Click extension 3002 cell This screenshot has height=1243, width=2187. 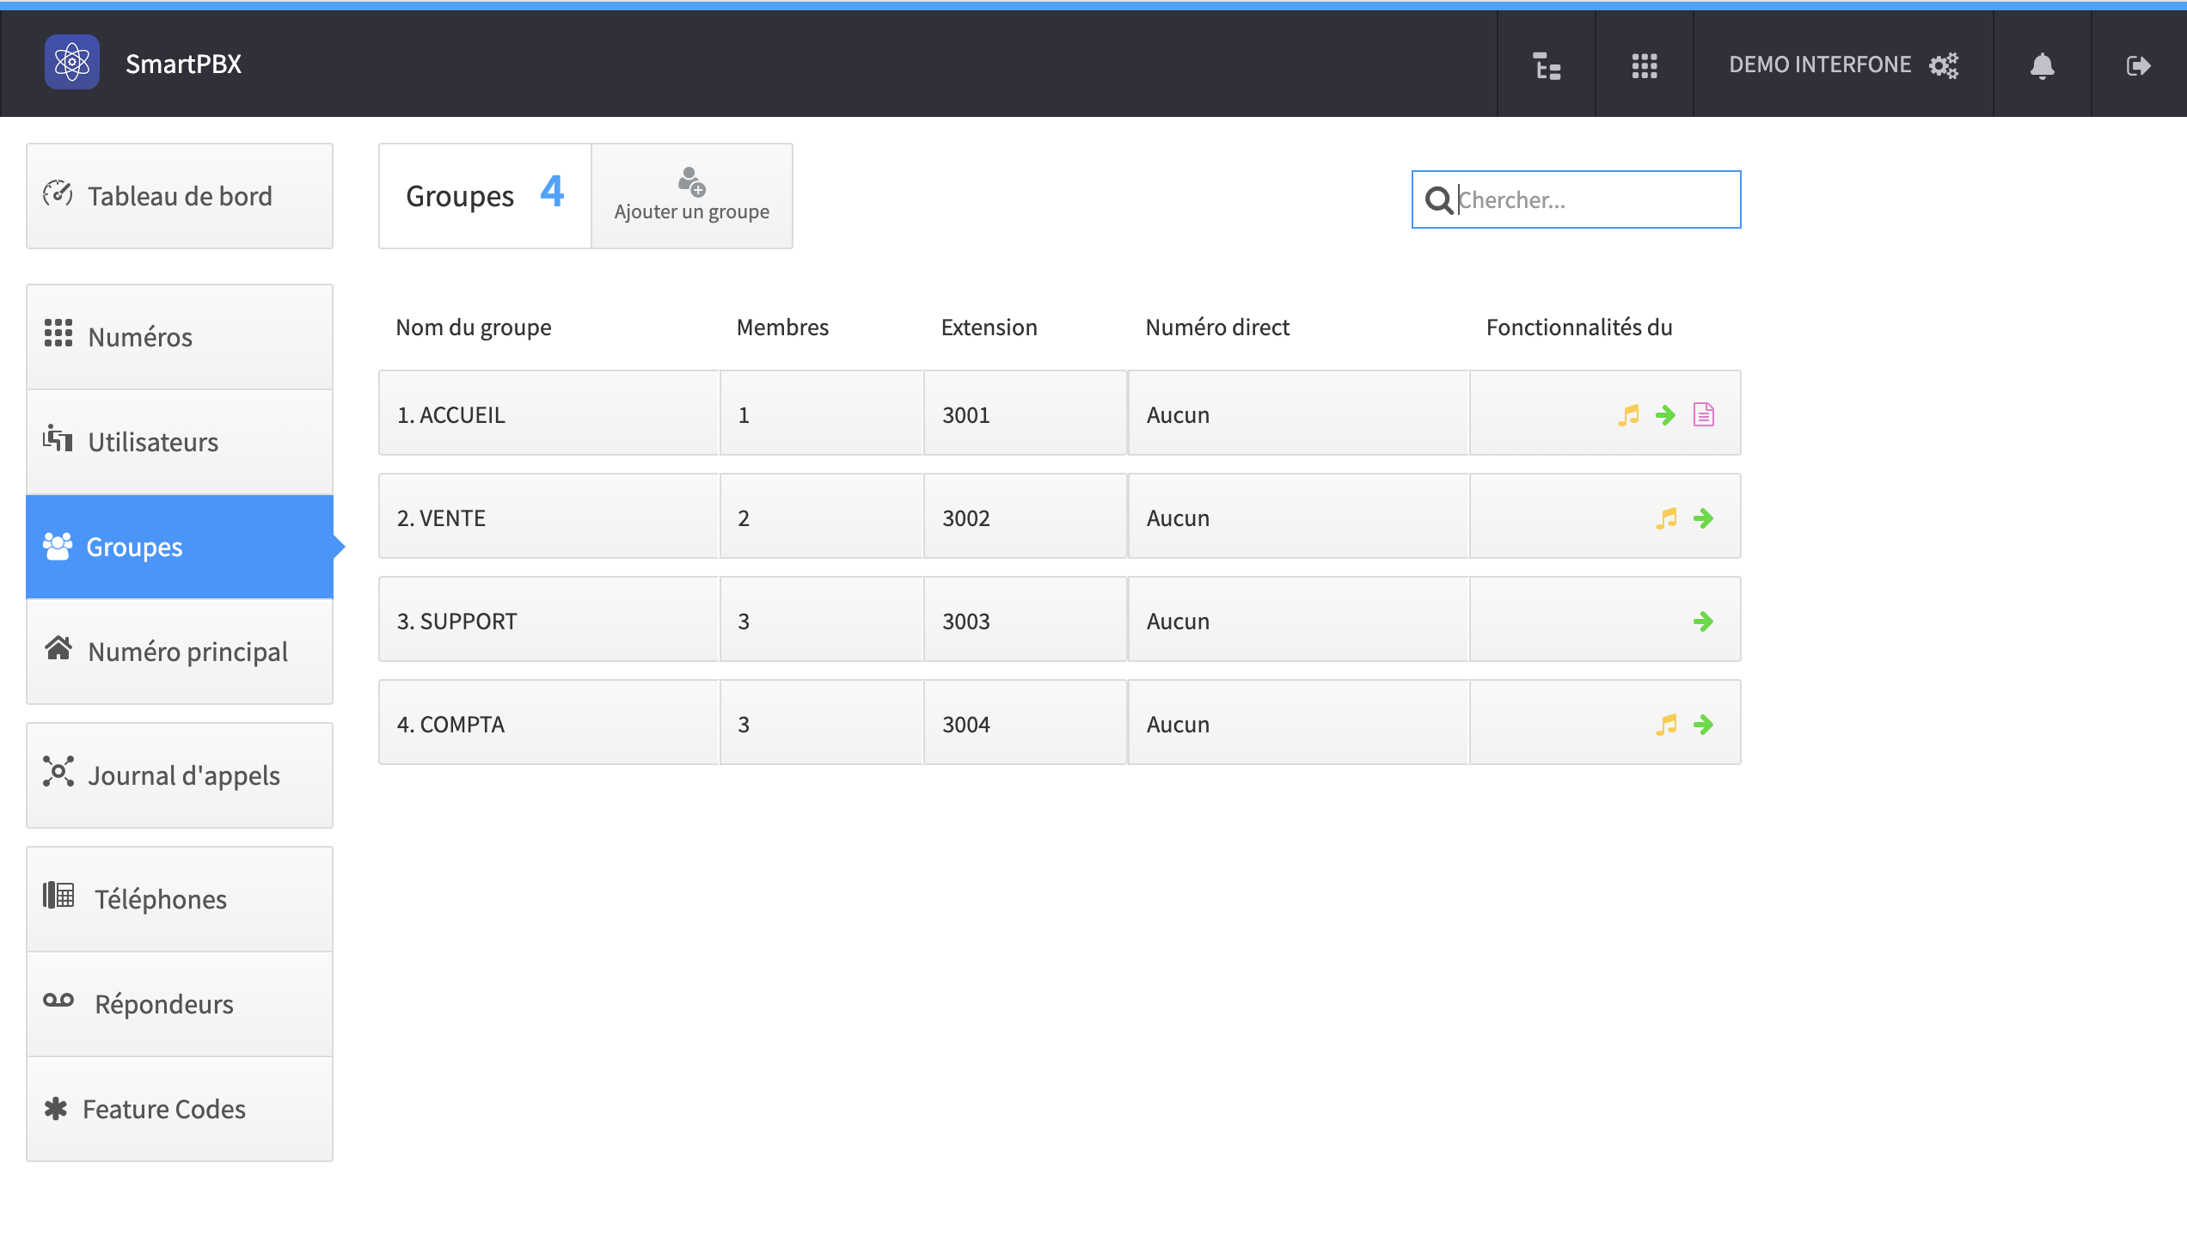point(1025,516)
